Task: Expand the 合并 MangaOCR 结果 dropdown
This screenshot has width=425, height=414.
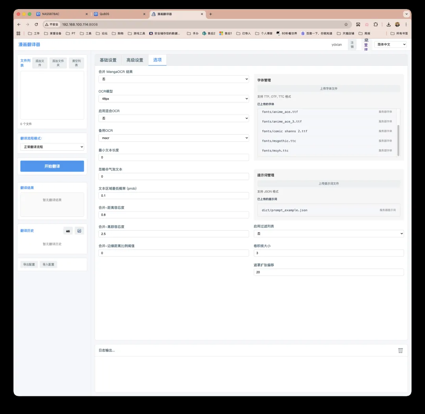Action: click(174, 79)
